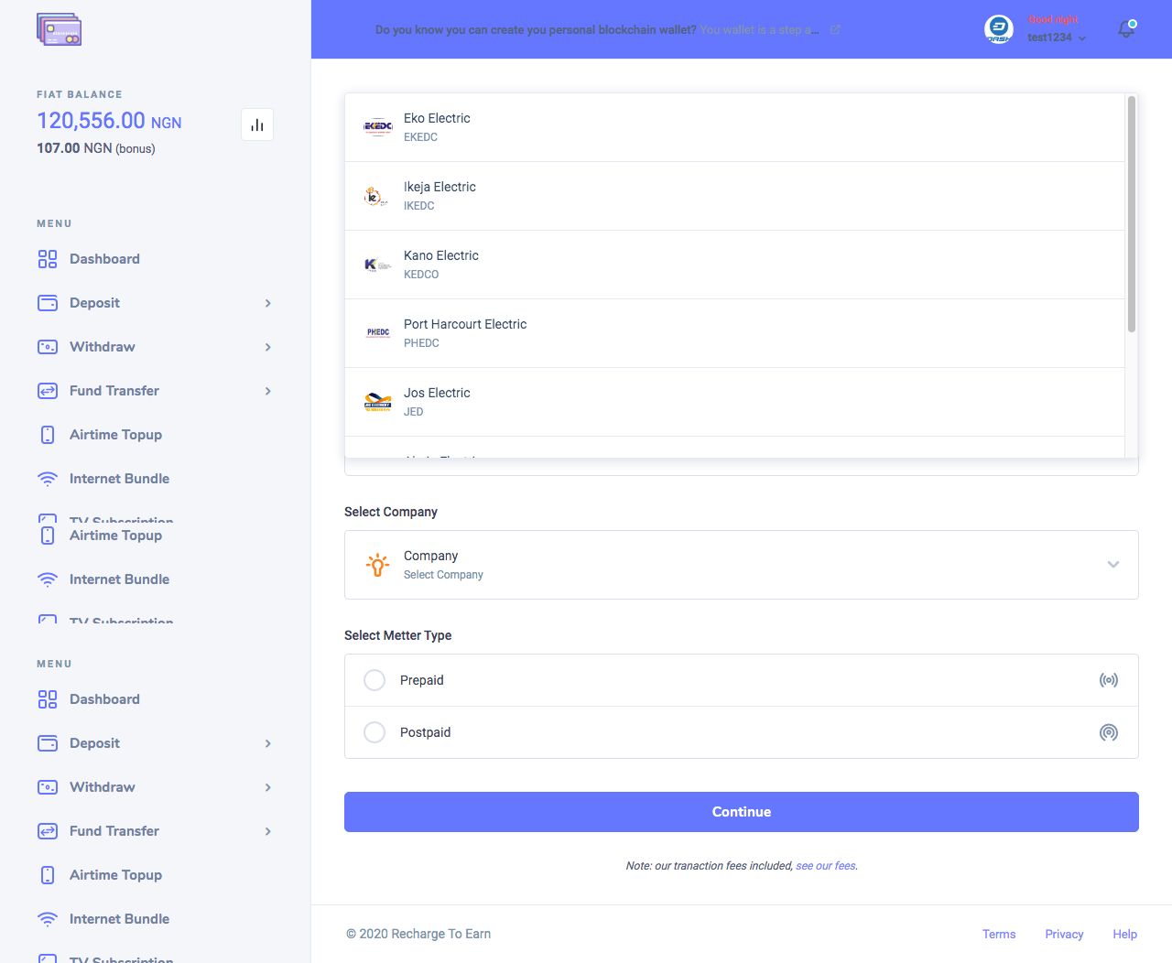Expand the upper menu's Deposit chevron

268,303
